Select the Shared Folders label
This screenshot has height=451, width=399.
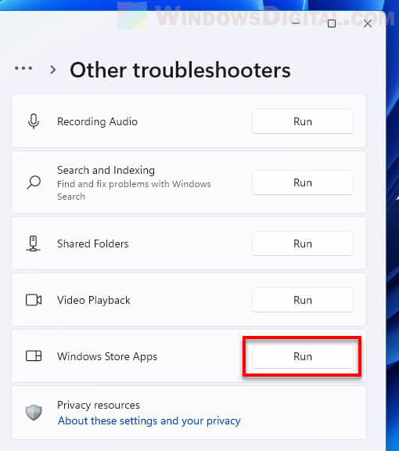[x=93, y=244]
